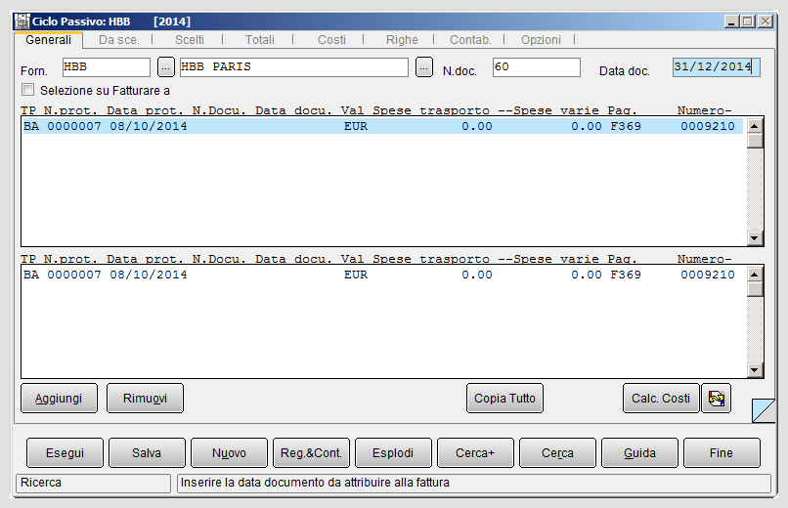788x508 pixels.
Task: Click upper list scrollbar thumb
Action: coord(755,141)
